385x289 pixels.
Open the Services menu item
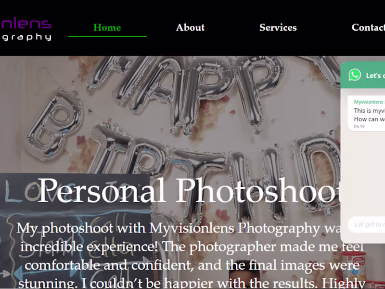point(278,27)
